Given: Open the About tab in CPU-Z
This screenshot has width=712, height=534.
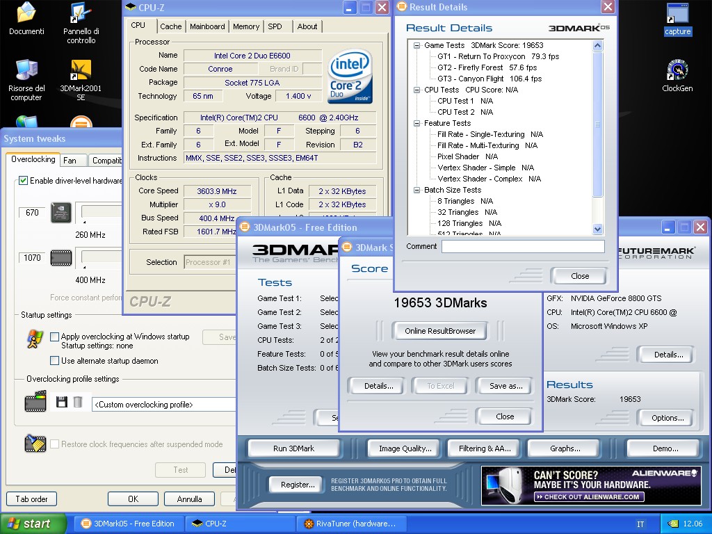Looking at the screenshot, I should (x=307, y=26).
